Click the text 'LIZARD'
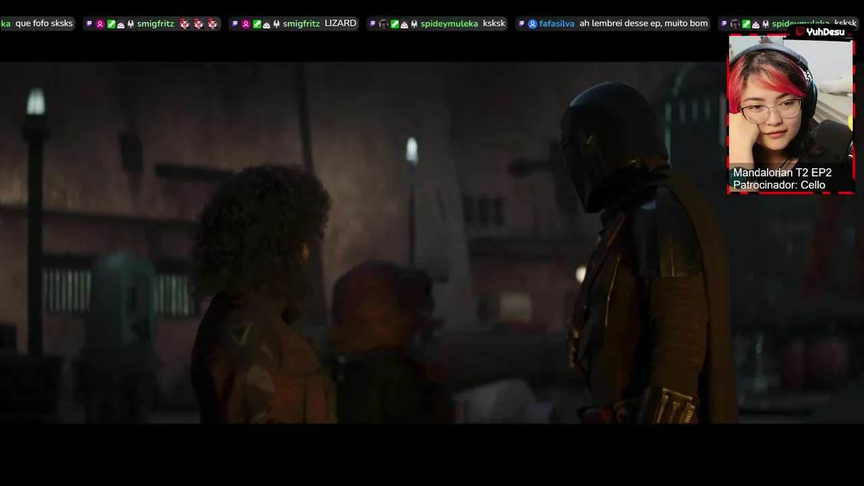This screenshot has height=486, width=864. tap(340, 24)
